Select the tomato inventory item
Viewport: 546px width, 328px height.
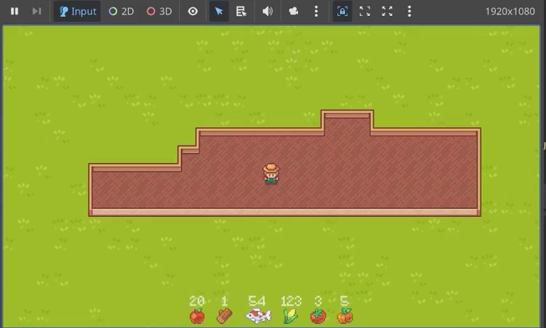pos(318,315)
